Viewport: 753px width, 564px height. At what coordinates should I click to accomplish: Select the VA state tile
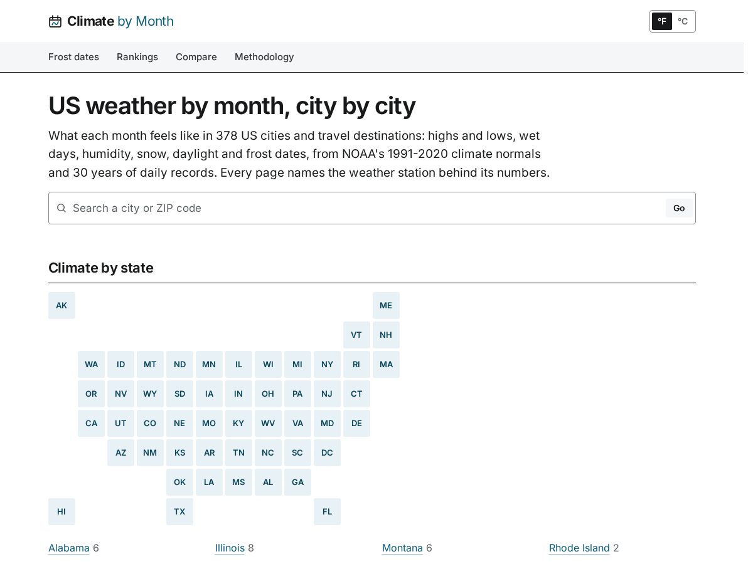point(297,424)
